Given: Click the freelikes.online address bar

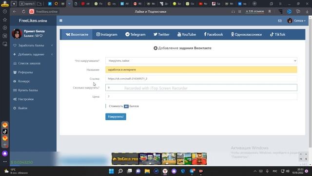Looking at the screenshot, I should [47, 12].
